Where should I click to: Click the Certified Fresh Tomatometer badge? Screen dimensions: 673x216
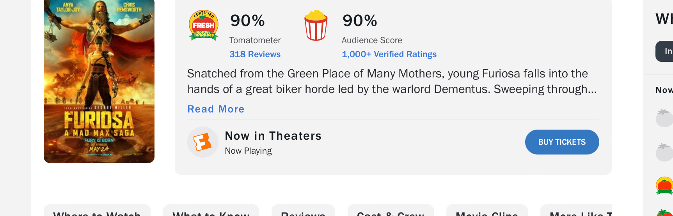(x=203, y=26)
